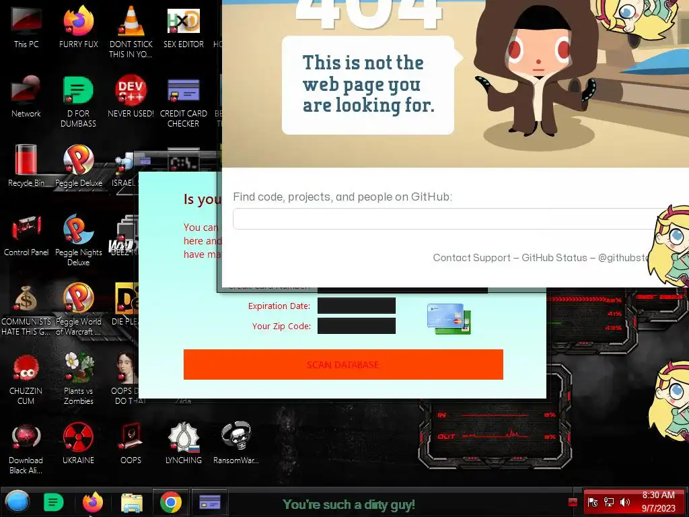This screenshot has width=689, height=517.
Task: Click the 'Your Zip Code:' label
Action: point(281,326)
